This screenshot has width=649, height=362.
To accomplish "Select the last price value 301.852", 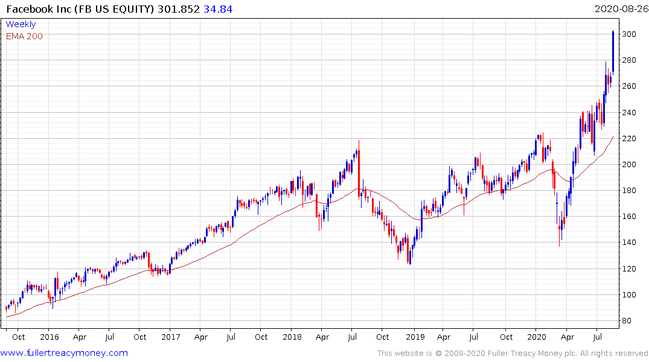I will point(179,9).
